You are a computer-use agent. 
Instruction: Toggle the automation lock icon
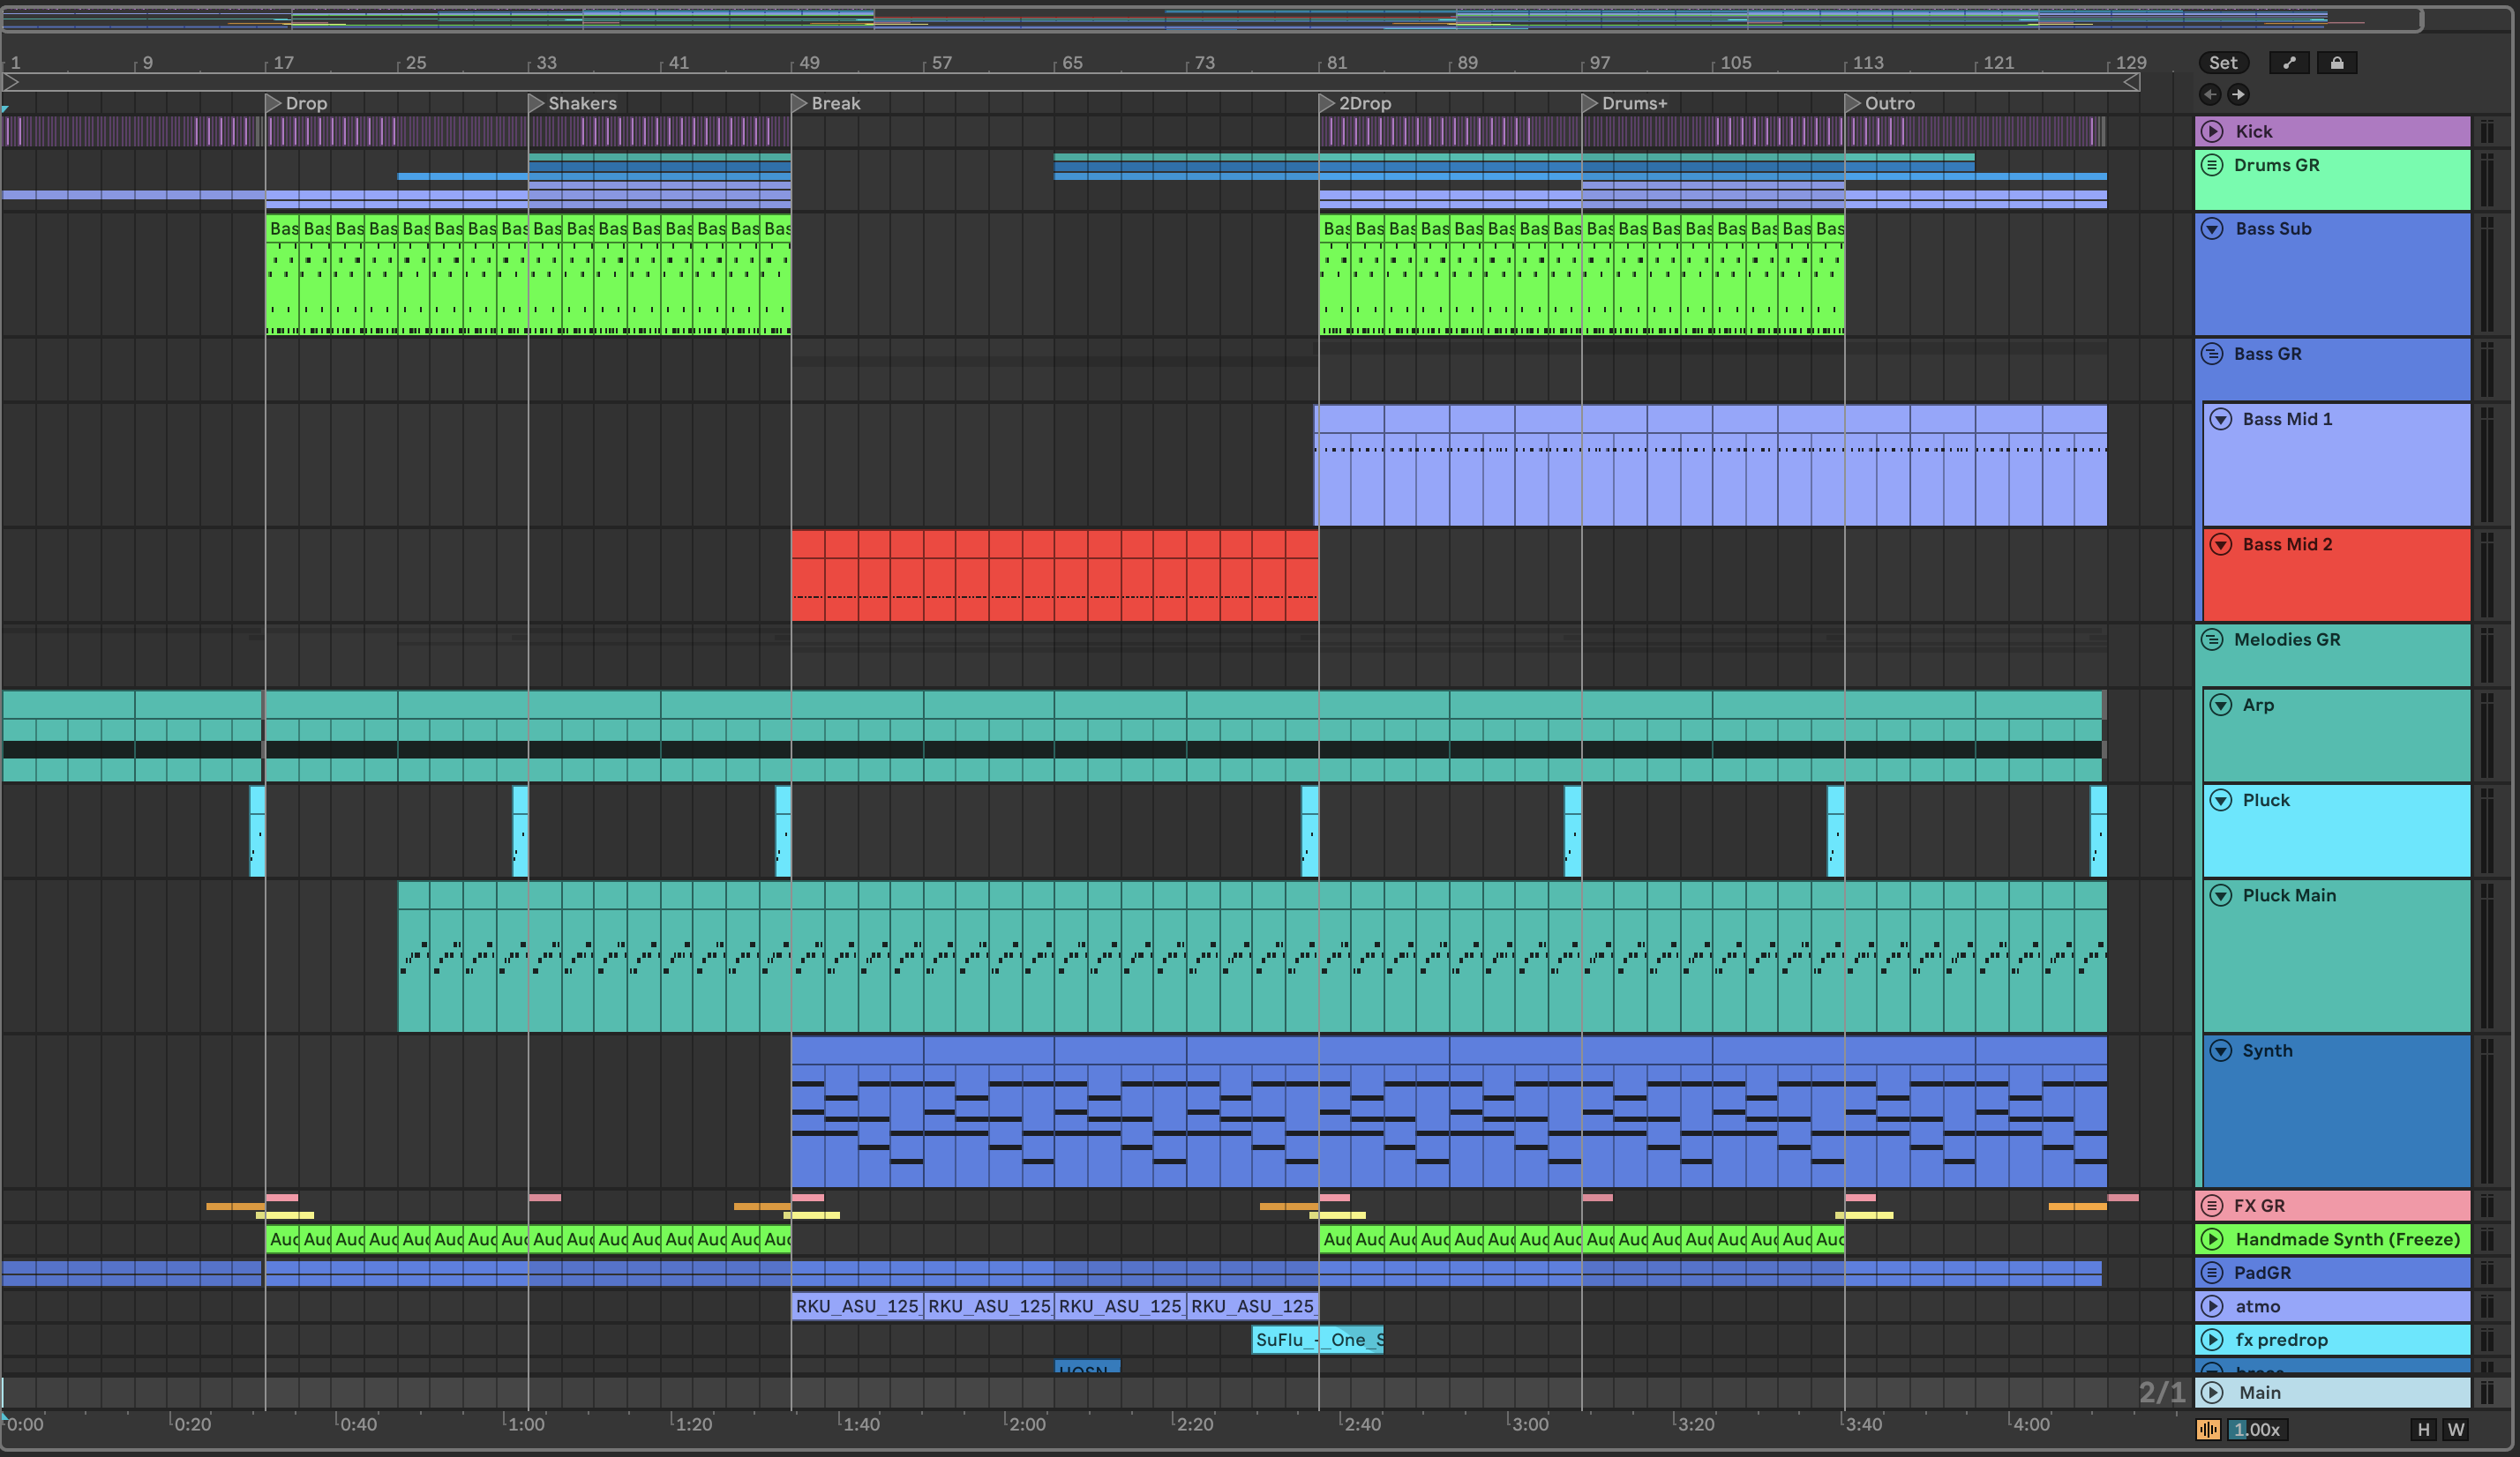[x=2336, y=63]
